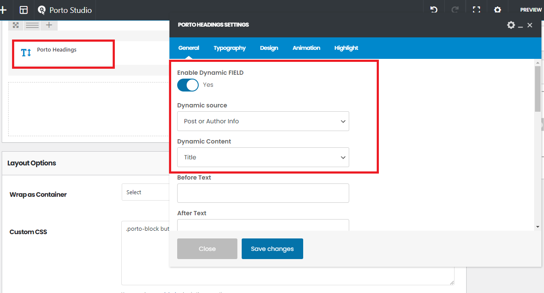
Task: Click the Wrap as Container label
Action: pos(38,195)
